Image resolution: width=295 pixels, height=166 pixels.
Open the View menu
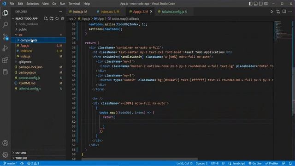pos(45,4)
